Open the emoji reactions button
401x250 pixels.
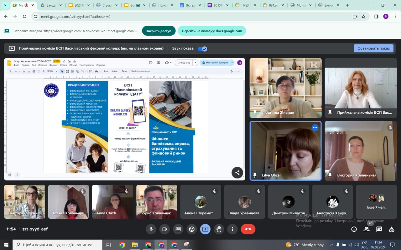(192, 229)
